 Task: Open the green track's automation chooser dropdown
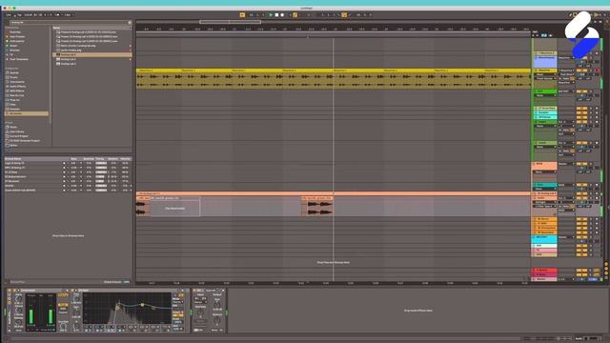pyautogui.click(x=544, y=95)
